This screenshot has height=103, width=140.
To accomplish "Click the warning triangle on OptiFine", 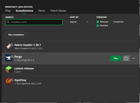I will point(12,80).
